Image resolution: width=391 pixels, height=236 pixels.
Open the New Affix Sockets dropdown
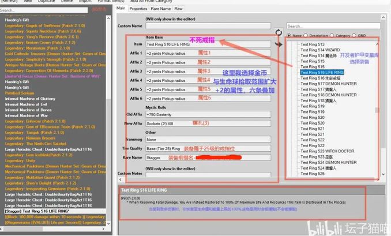206,123
